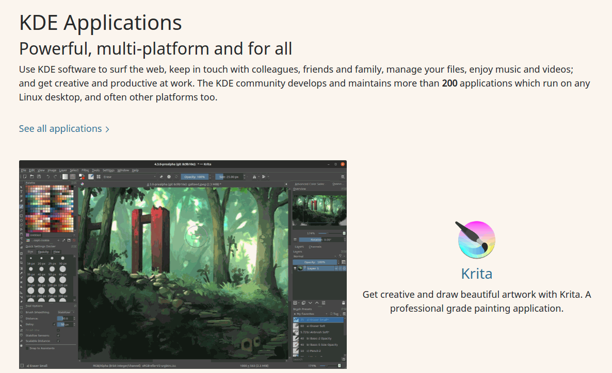The height and width of the screenshot is (373, 612).
Task: Select the Airbrush Soft brush preset
Action: (x=318, y=332)
